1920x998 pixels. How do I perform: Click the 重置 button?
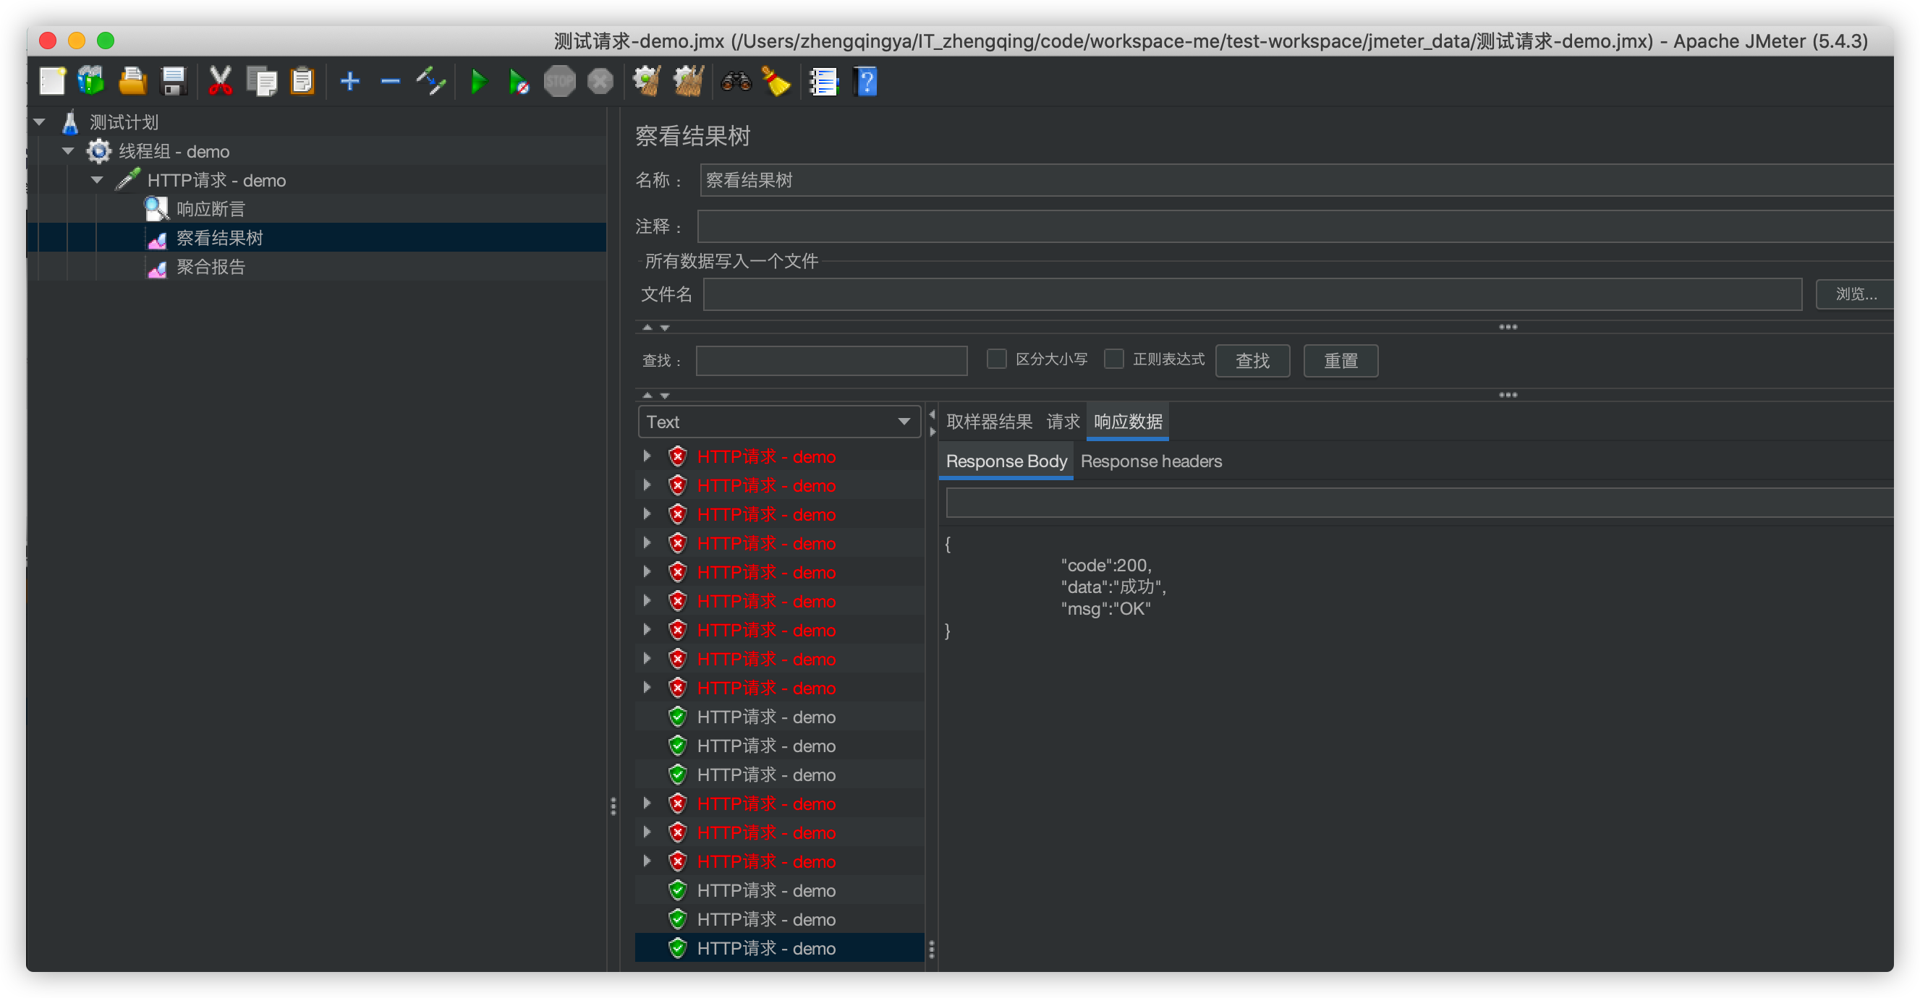tap(1340, 361)
